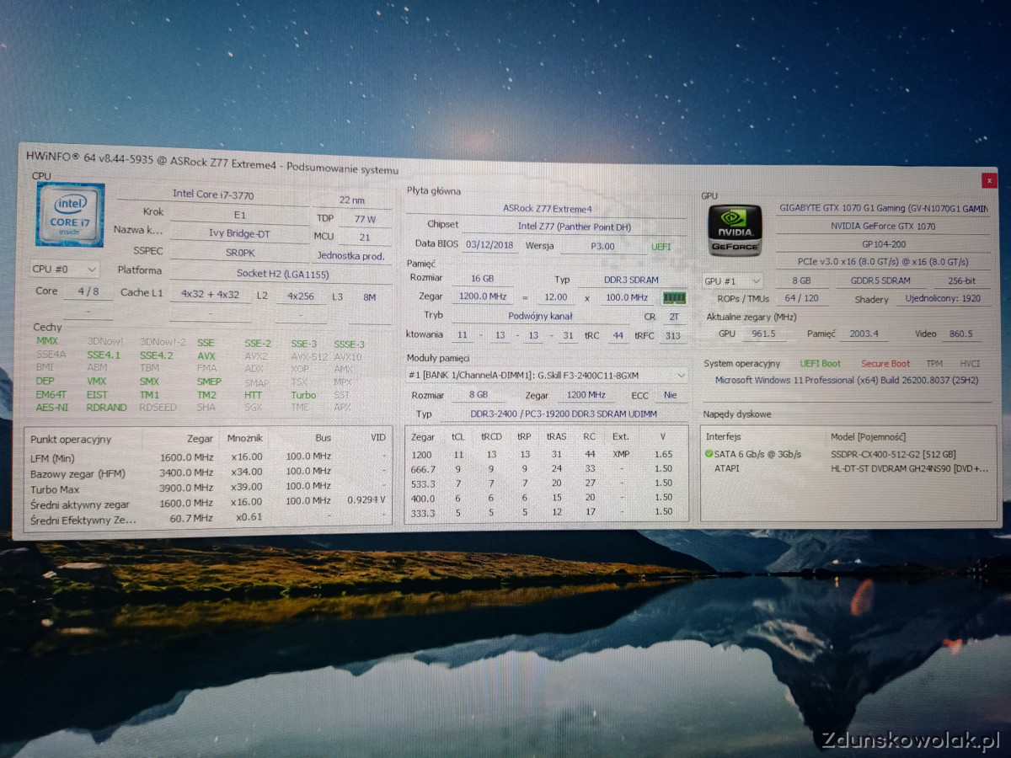Open the GPU #1 selector dropdown
Image resolution: width=1011 pixels, height=758 pixels.
point(732,280)
